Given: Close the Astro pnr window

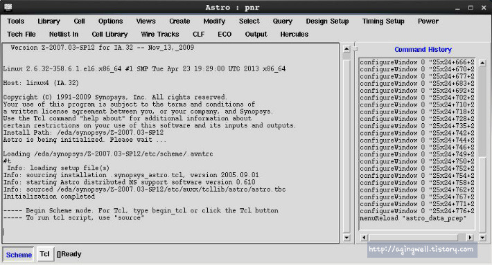Looking at the screenshot, I should (484, 8).
